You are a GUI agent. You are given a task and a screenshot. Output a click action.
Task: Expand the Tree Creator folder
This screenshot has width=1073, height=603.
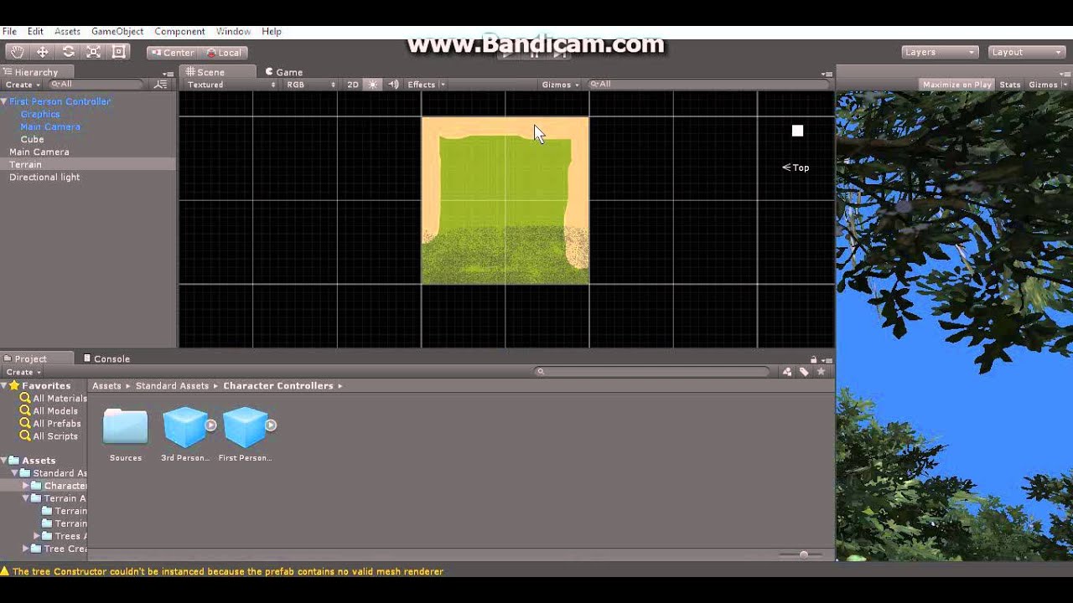click(26, 549)
